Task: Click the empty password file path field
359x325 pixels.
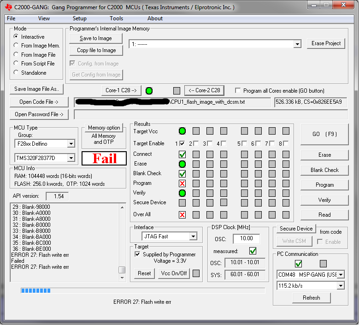Action: coord(211,114)
